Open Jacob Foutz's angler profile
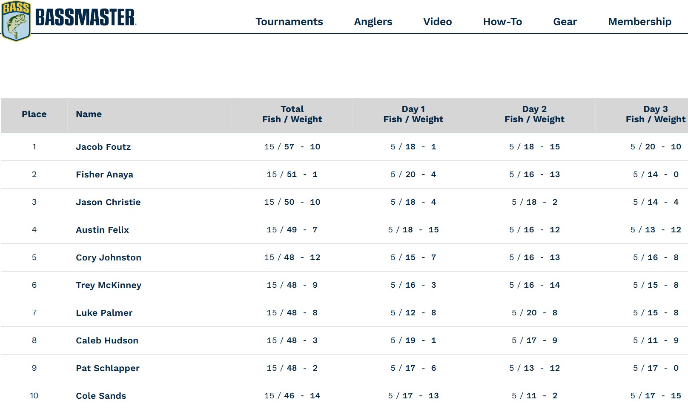This screenshot has height=409, width=688. [x=103, y=147]
